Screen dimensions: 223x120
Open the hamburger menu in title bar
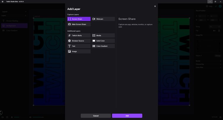point(2,1)
